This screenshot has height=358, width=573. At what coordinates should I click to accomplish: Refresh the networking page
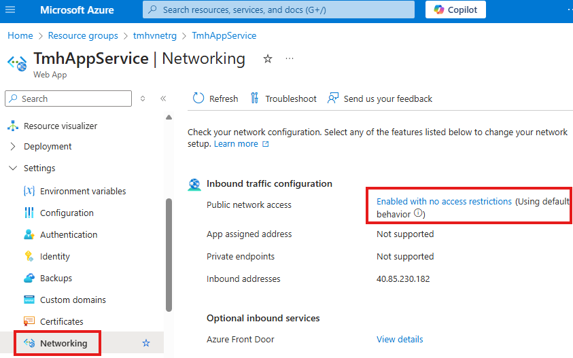coord(215,99)
